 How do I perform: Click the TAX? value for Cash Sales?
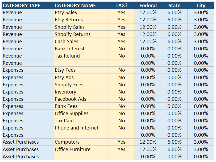[x=121, y=41]
